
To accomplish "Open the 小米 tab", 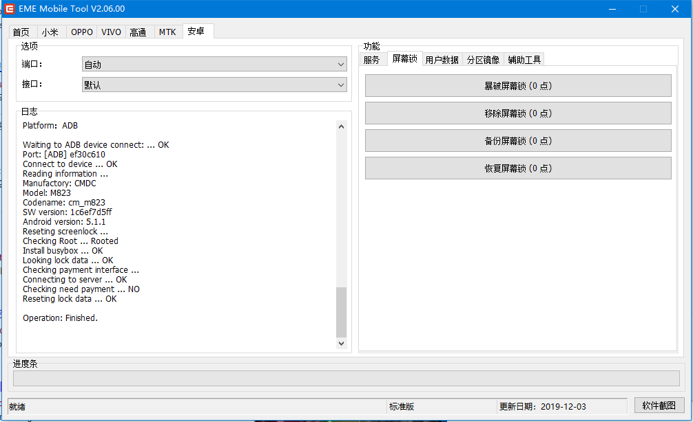I will (x=51, y=32).
